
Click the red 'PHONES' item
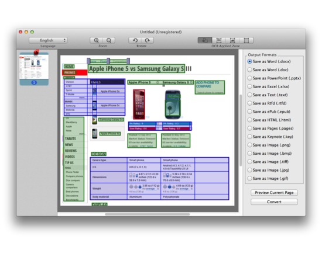click(75, 72)
